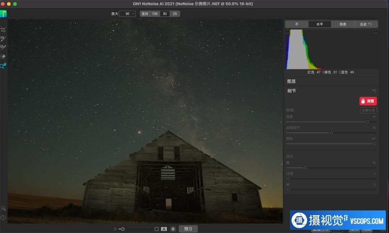Screen dimensions: 389x233
Task: Click the circular mask view icon beside A
Action: (173, 229)
